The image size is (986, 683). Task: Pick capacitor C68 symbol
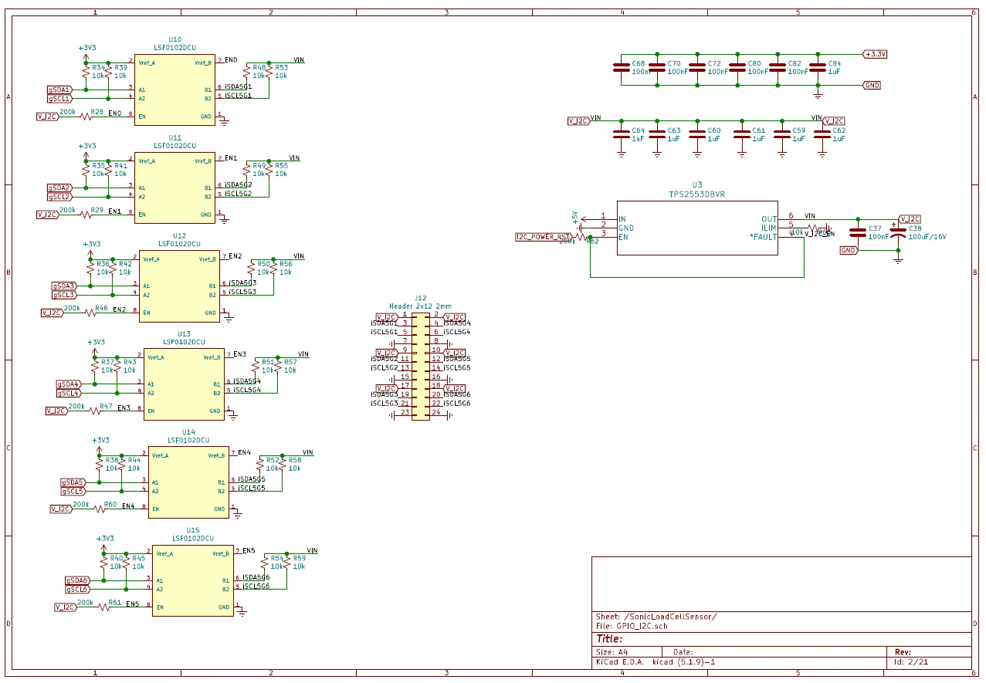621,67
